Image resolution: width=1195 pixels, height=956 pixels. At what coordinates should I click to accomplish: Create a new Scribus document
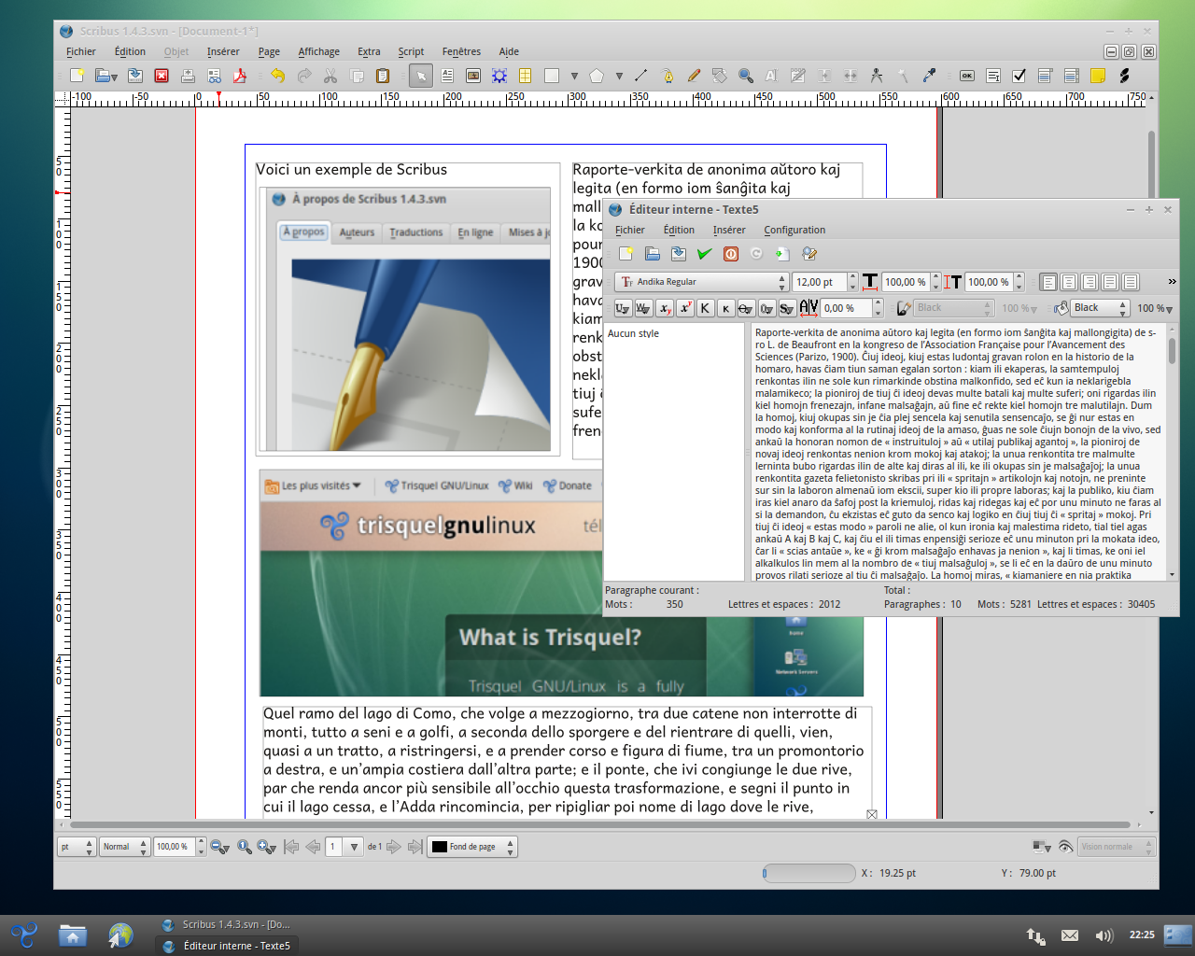point(77,76)
